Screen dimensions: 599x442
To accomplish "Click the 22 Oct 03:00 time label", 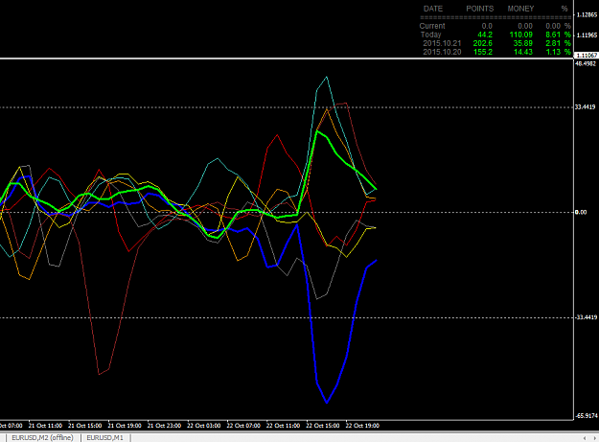I will (203, 426).
